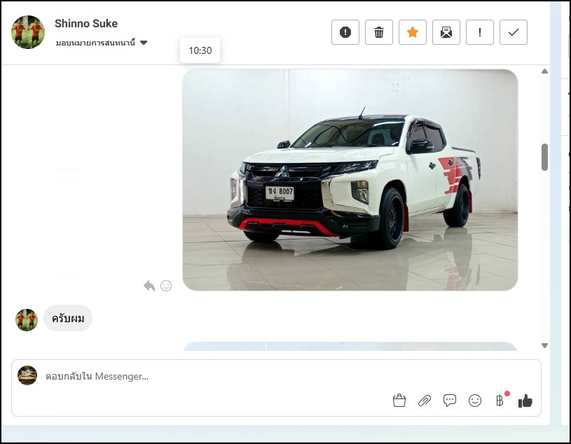Delete conversation using trash icon
571x444 pixels.
point(379,32)
